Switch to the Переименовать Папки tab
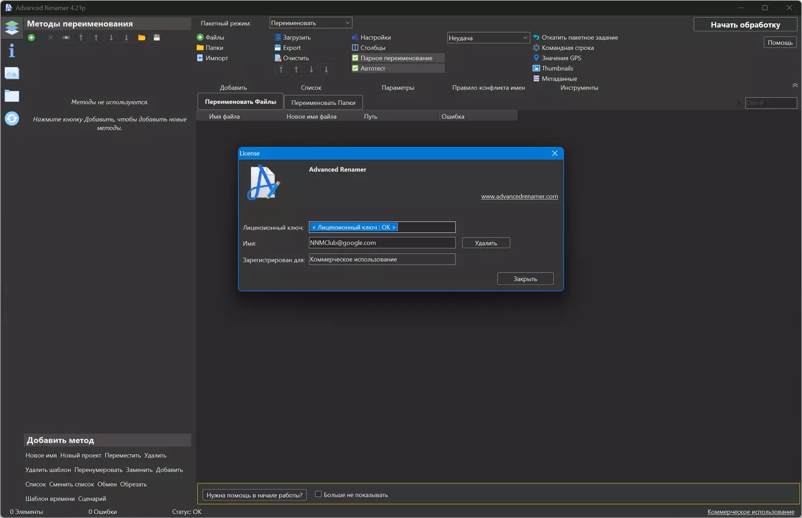 (323, 103)
